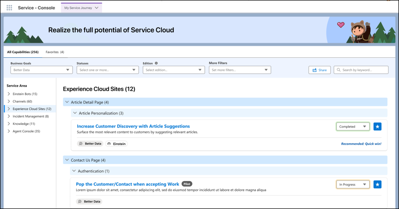Click the Better Data tag icon under Article Suggestions

81,143
